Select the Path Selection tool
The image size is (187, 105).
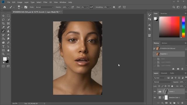click(x=8, y=46)
